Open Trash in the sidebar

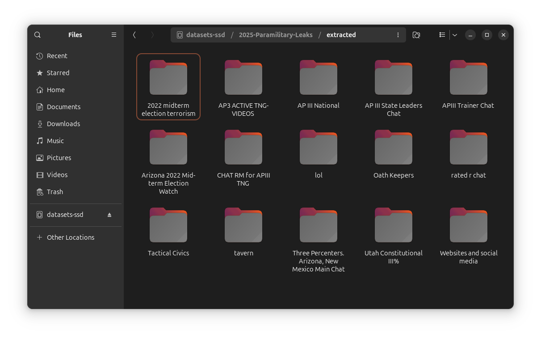pos(75,192)
